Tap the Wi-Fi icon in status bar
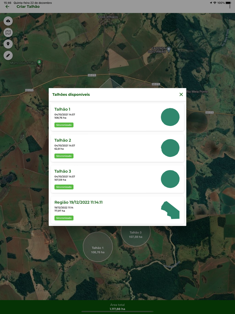This screenshot has width=235, height=314. (x=215, y=3)
